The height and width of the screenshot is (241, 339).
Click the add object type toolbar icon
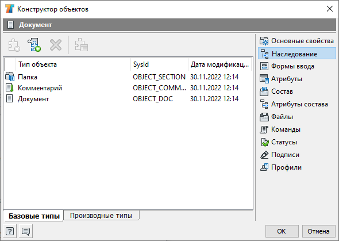coord(34,45)
